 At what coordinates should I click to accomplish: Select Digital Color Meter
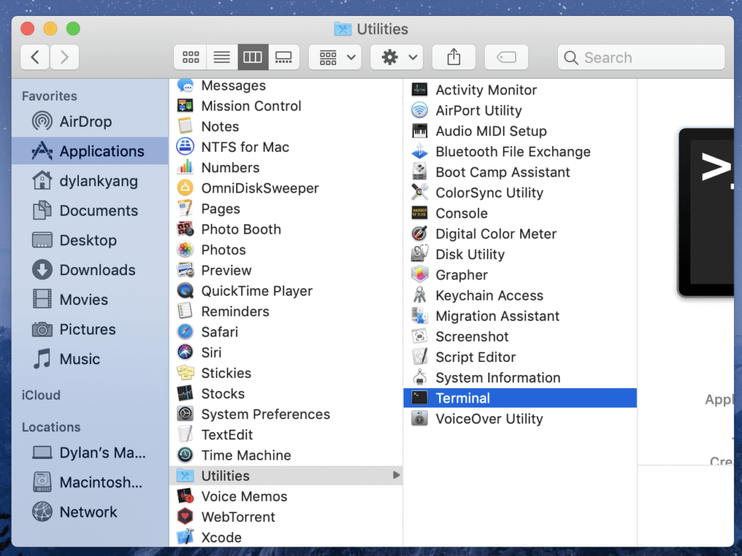(520, 234)
